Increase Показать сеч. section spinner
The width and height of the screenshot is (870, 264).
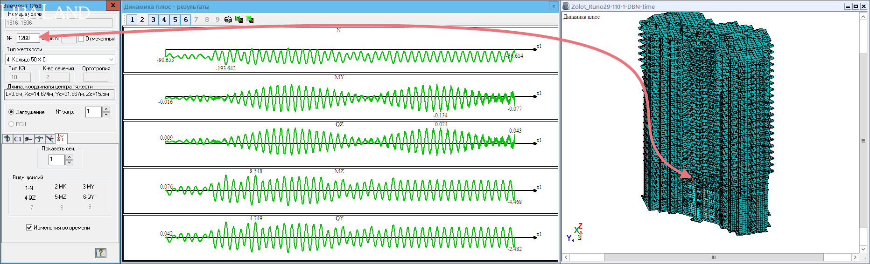(x=70, y=157)
